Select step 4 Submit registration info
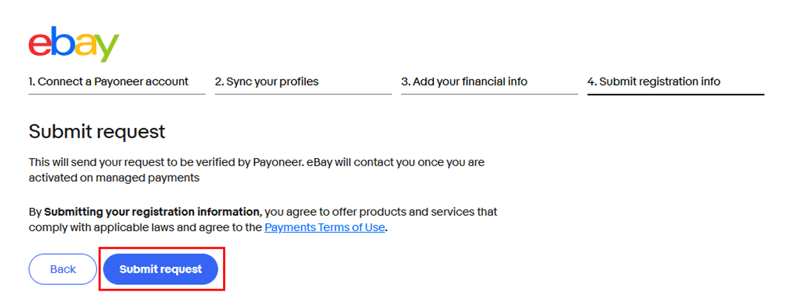 pos(654,82)
